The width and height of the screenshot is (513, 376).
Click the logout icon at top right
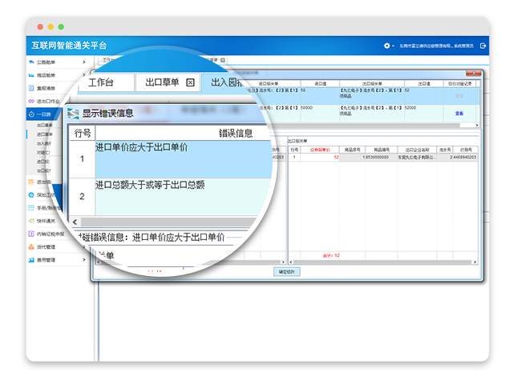[483, 46]
